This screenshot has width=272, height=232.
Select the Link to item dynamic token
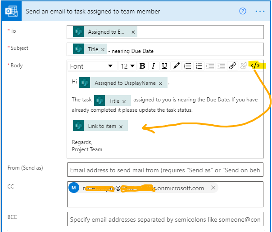(100, 126)
